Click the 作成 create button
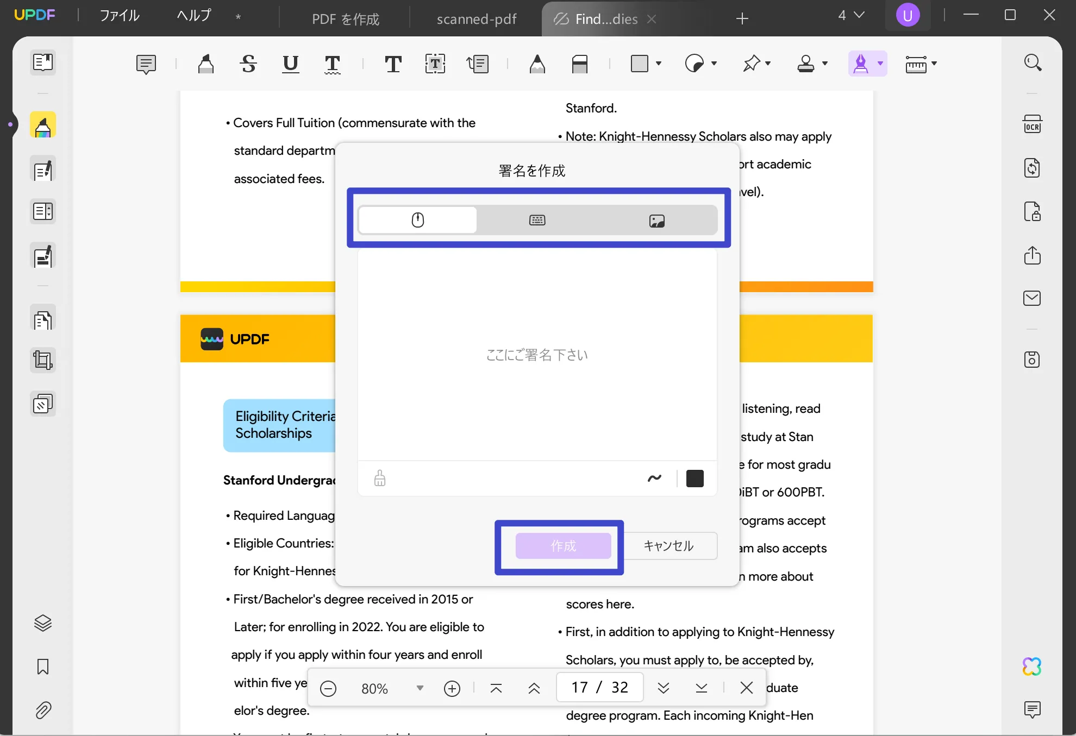 tap(564, 546)
